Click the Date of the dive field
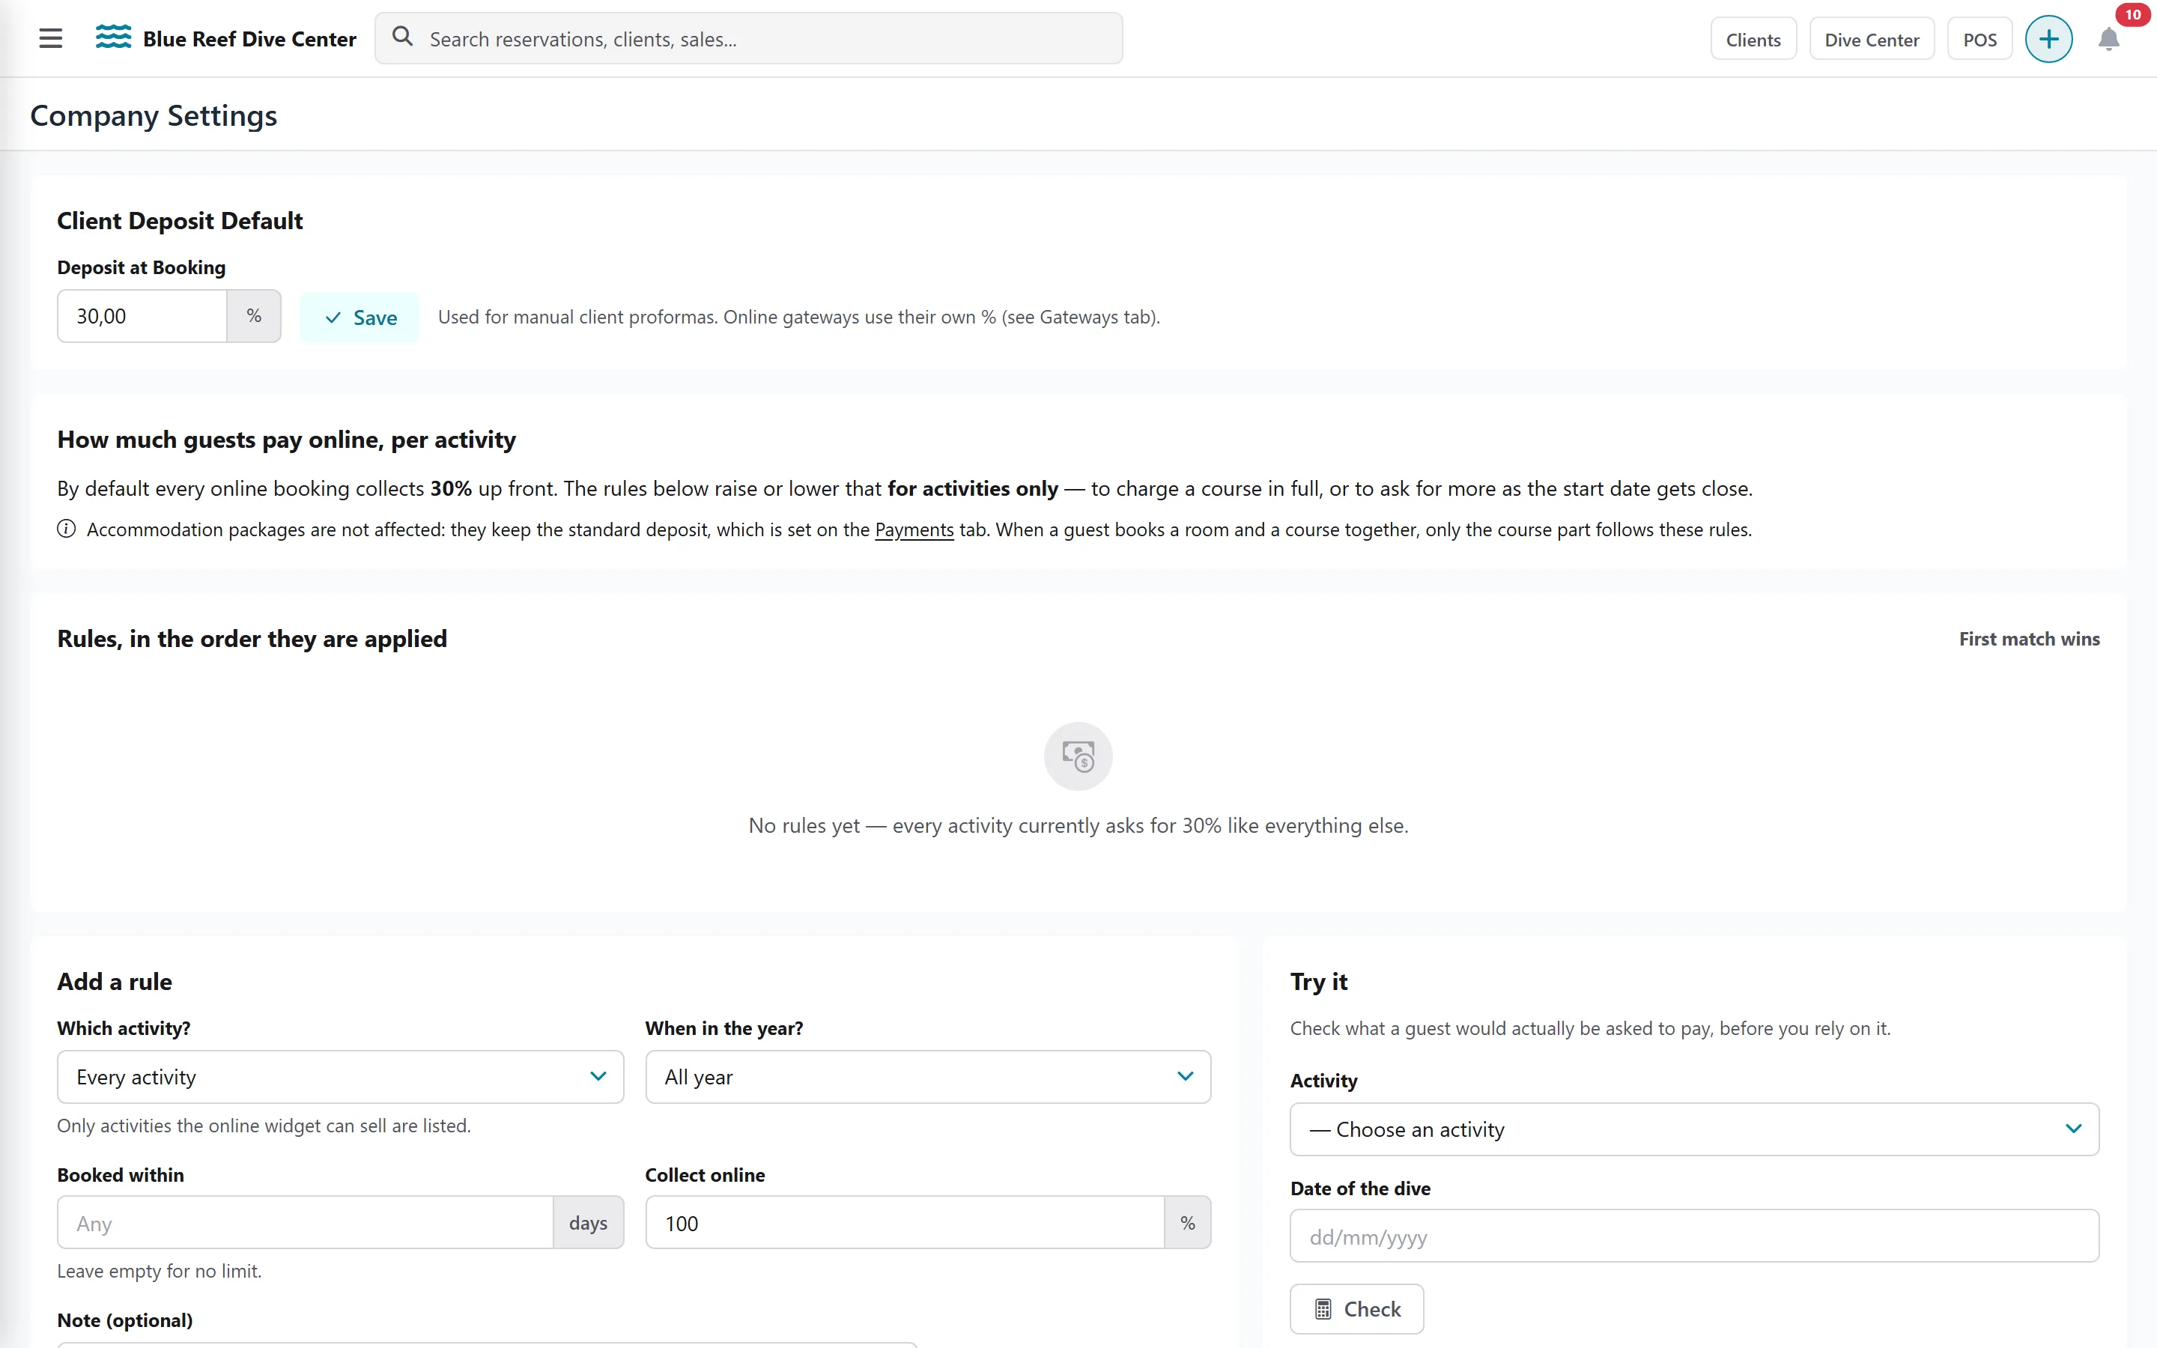This screenshot has height=1348, width=2157. 1693,1236
